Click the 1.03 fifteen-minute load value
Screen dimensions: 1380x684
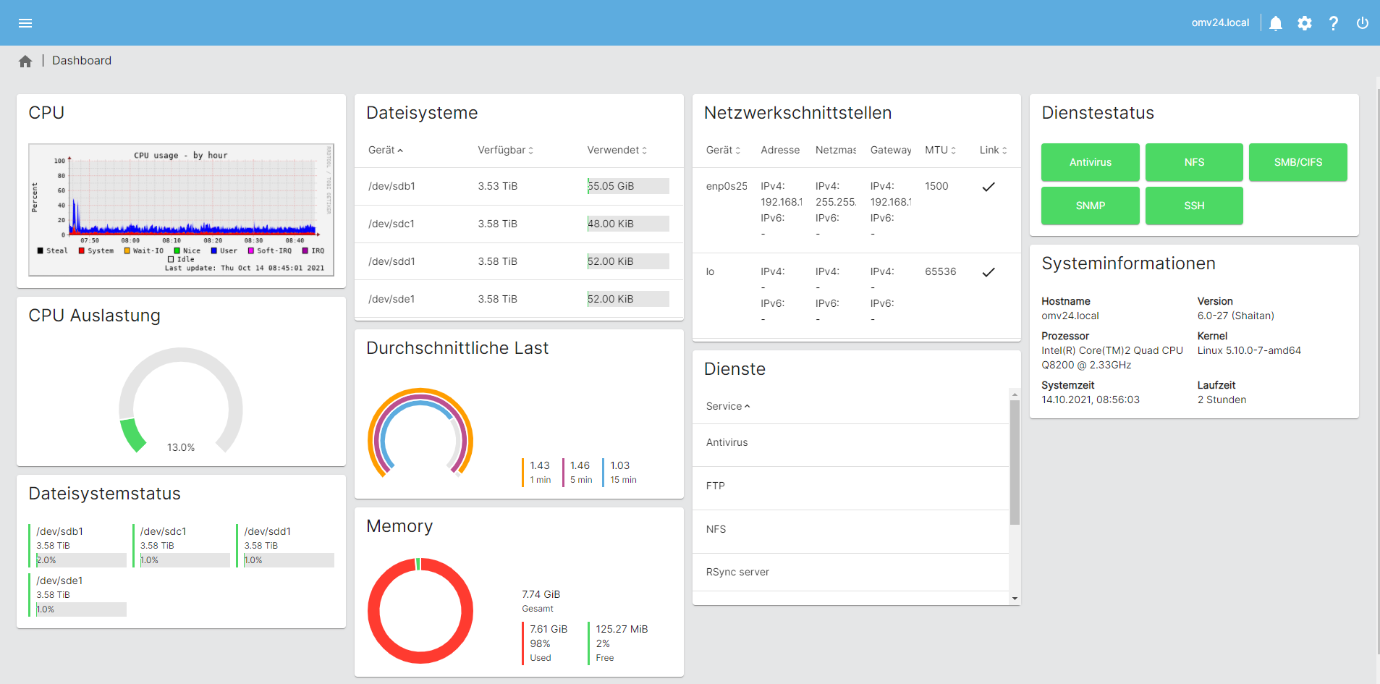point(619,465)
